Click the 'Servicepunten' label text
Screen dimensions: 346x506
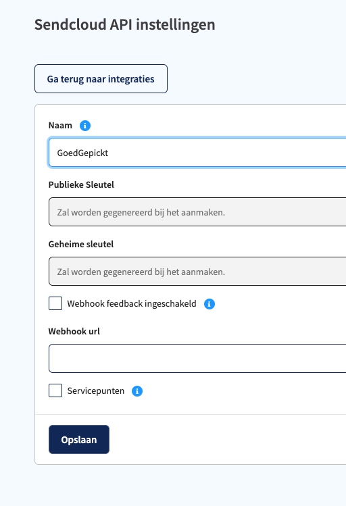(x=96, y=390)
